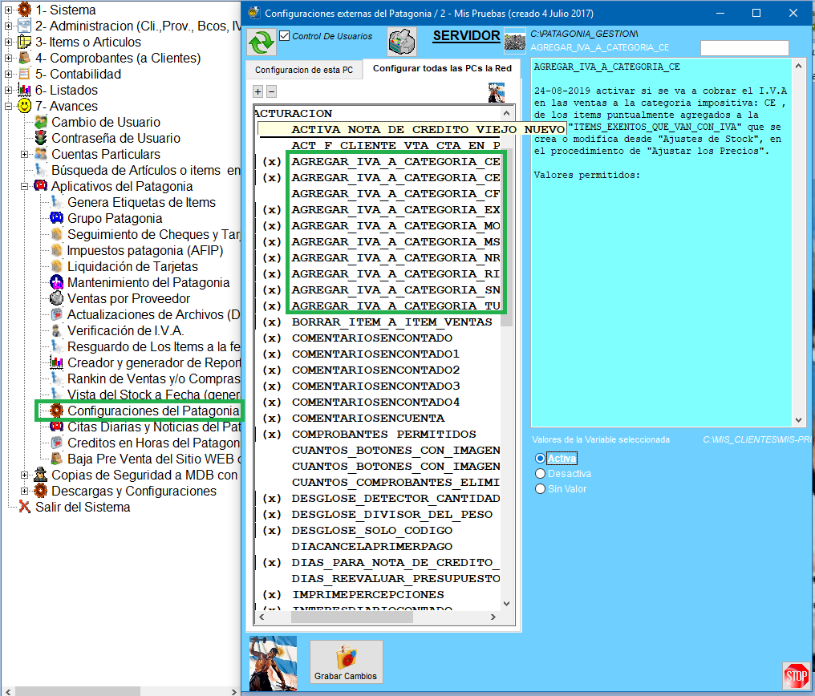Click the notebook icon of 5- Contabilidad
The width and height of the screenshot is (815, 696).
click(x=24, y=74)
